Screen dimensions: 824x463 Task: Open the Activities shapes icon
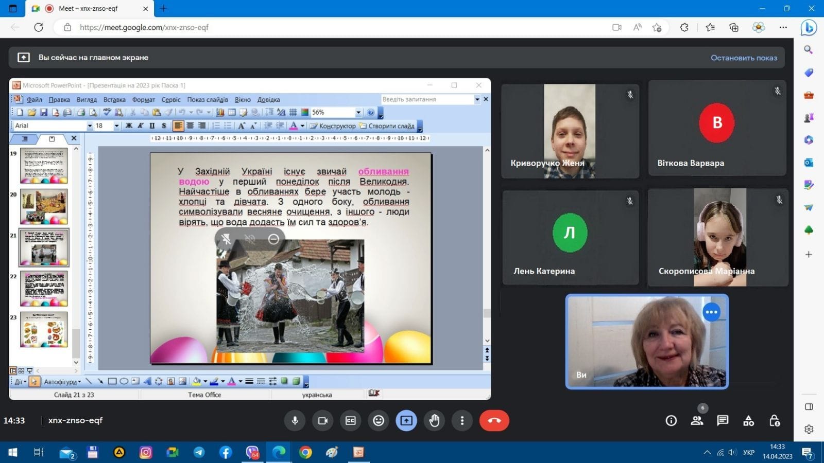pyautogui.click(x=748, y=421)
